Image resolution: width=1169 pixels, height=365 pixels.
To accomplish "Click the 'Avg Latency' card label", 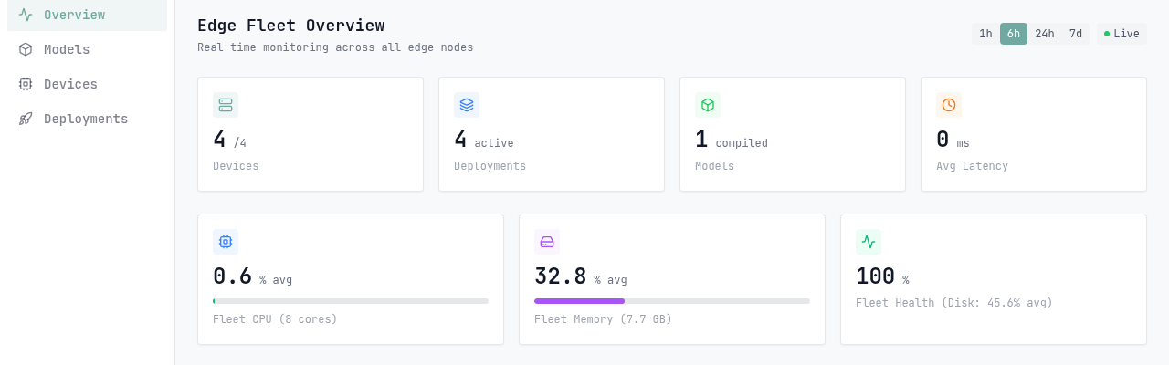I will [x=972, y=166].
